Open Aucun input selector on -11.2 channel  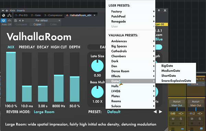point(196,102)
